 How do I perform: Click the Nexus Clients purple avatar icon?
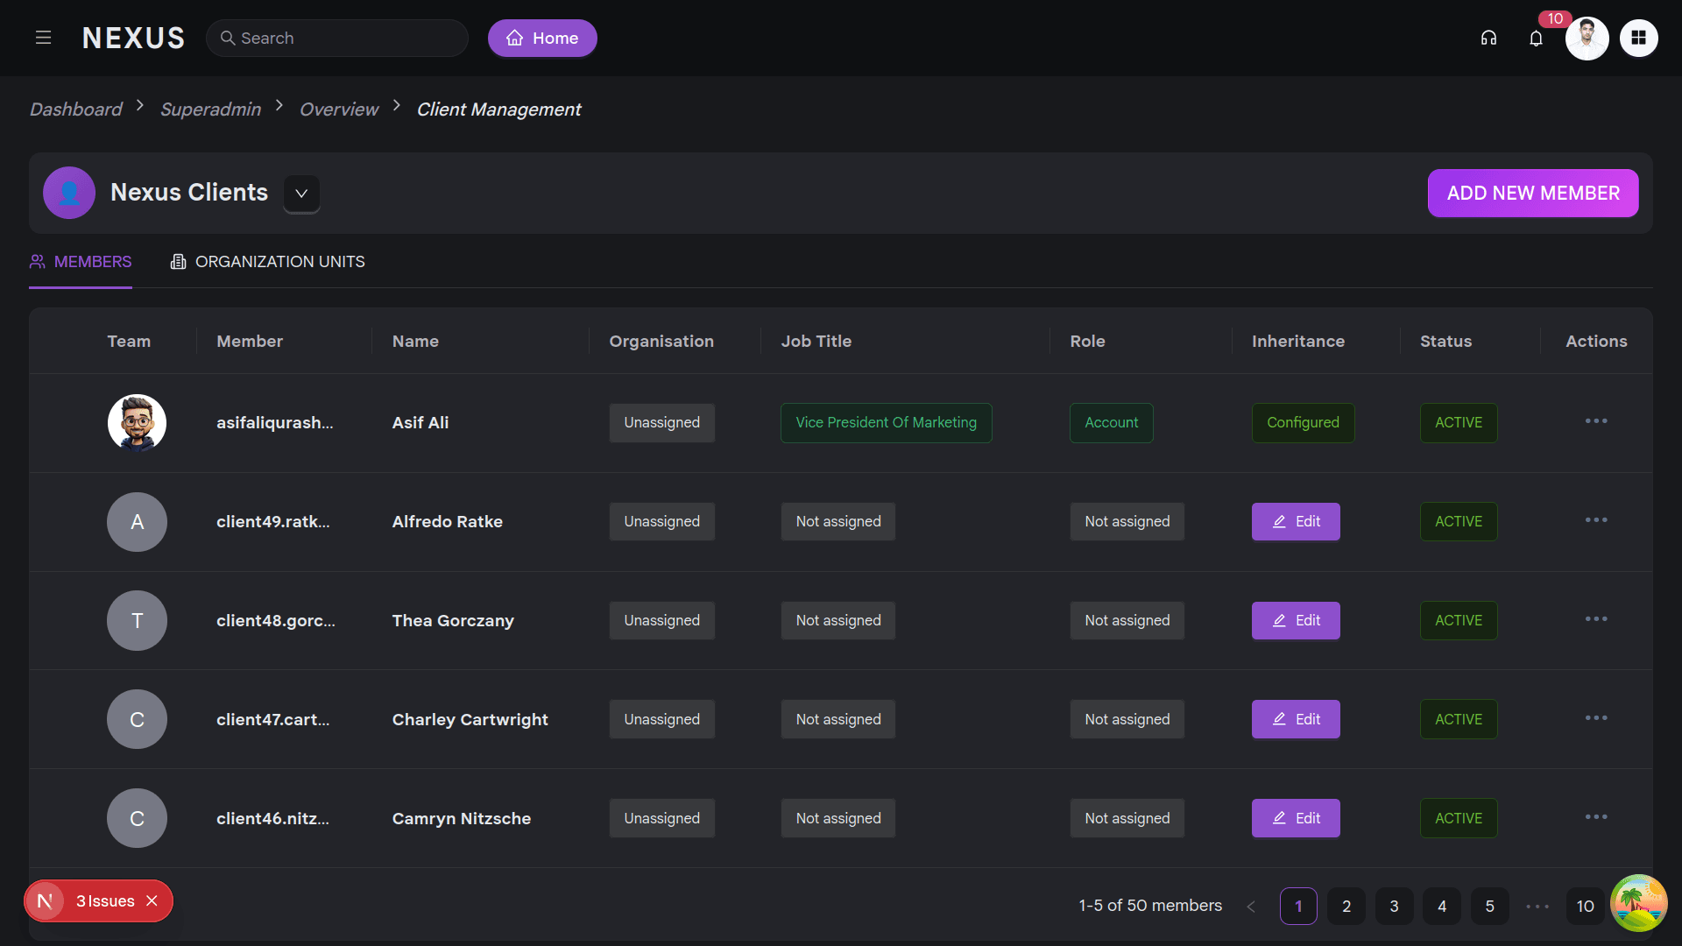(69, 193)
